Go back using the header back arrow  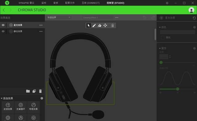coord(4,10)
